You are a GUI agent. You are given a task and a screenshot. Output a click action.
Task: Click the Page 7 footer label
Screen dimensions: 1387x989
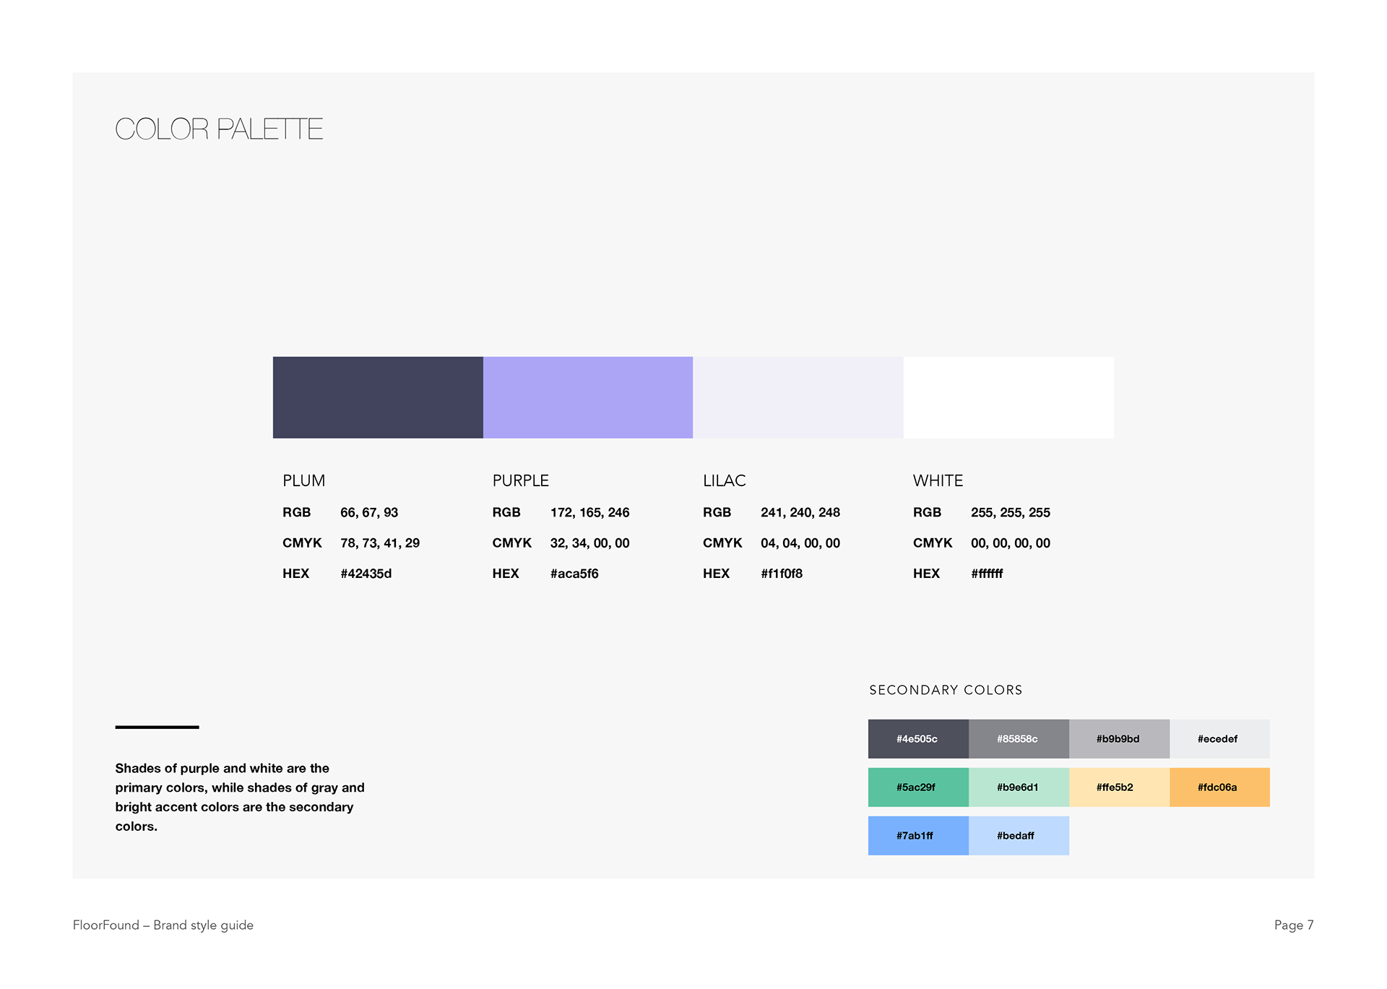point(1294,925)
